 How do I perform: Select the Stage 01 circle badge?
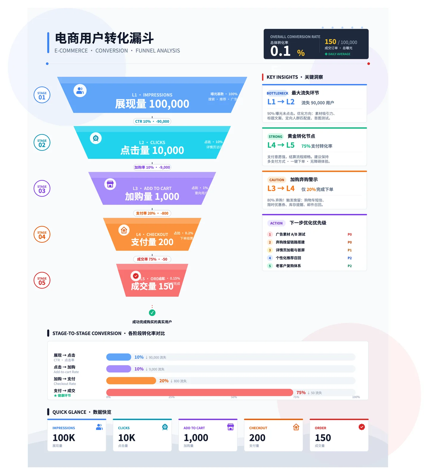tap(42, 95)
